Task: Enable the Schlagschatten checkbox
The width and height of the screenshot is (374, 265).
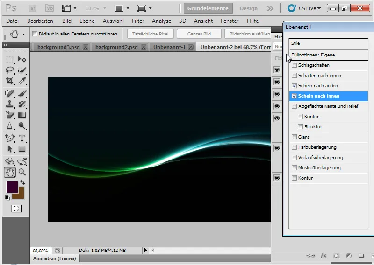Action: pos(294,65)
